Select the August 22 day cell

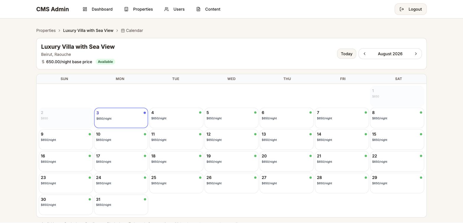coord(397,161)
